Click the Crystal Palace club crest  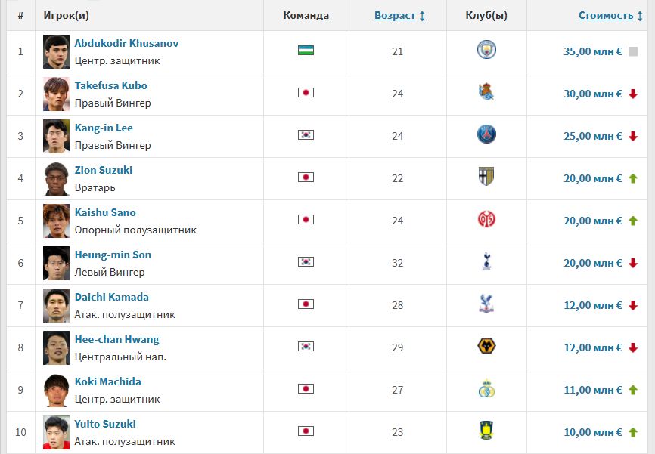(486, 304)
